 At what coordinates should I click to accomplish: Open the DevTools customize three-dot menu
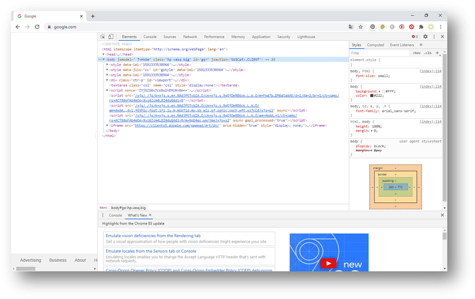tap(434, 37)
